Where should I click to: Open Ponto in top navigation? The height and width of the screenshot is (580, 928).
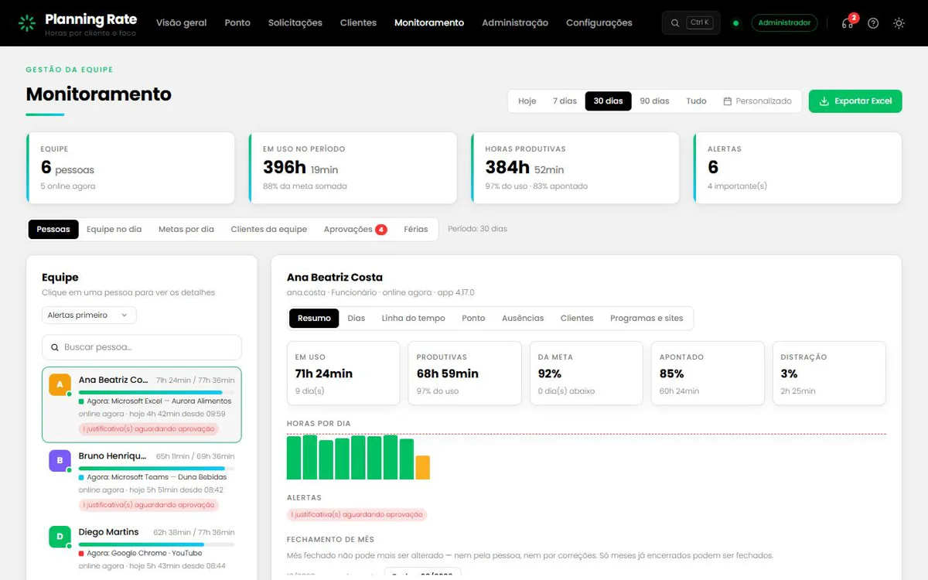pyautogui.click(x=237, y=23)
